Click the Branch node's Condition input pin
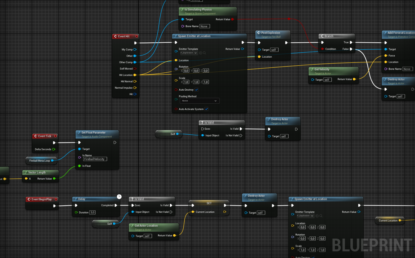The width and height of the screenshot is (415, 258). [322, 49]
